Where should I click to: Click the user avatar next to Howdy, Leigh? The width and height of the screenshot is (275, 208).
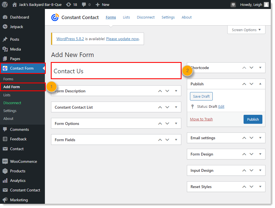click(266, 4)
